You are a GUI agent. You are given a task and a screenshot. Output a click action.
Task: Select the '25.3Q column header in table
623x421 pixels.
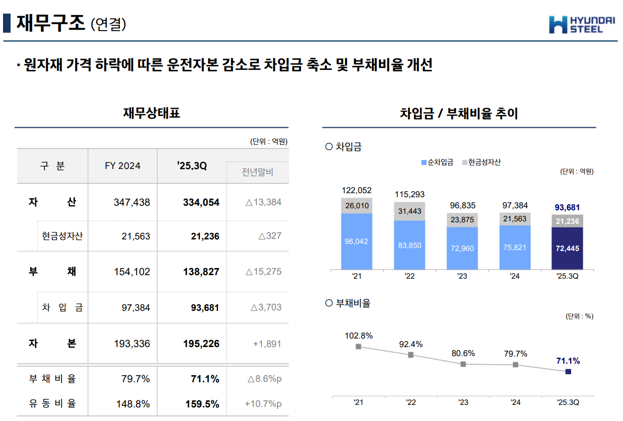point(192,166)
